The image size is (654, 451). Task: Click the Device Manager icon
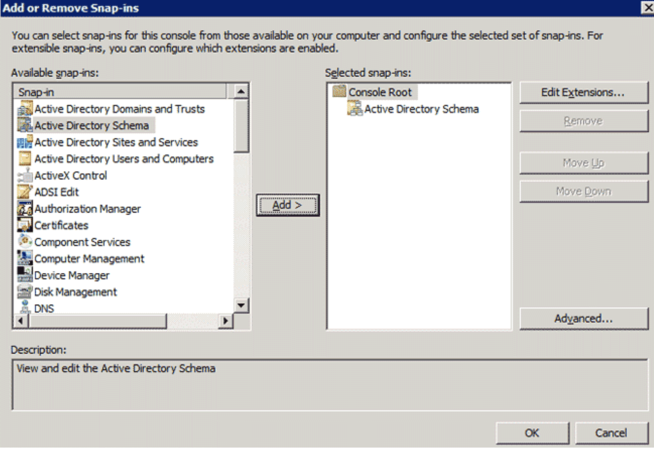[25, 275]
